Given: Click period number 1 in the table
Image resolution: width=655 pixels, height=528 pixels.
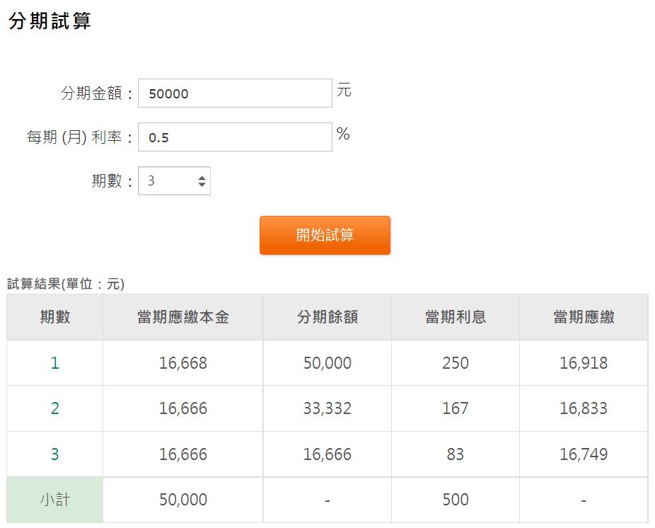Looking at the screenshot, I should pyautogui.click(x=54, y=363).
